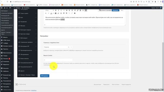
Task: Open the Документация footer link
Action: pyautogui.click(x=97, y=85)
